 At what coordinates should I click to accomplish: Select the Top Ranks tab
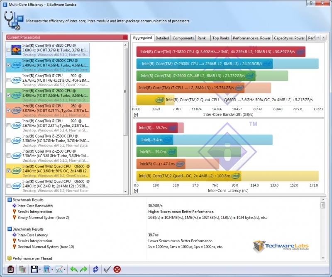point(221,38)
